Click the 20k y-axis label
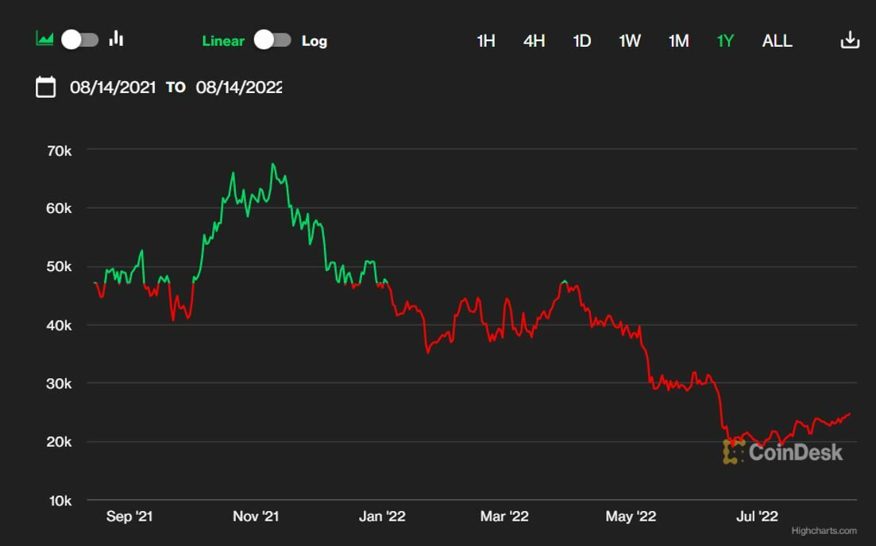 pos(60,442)
